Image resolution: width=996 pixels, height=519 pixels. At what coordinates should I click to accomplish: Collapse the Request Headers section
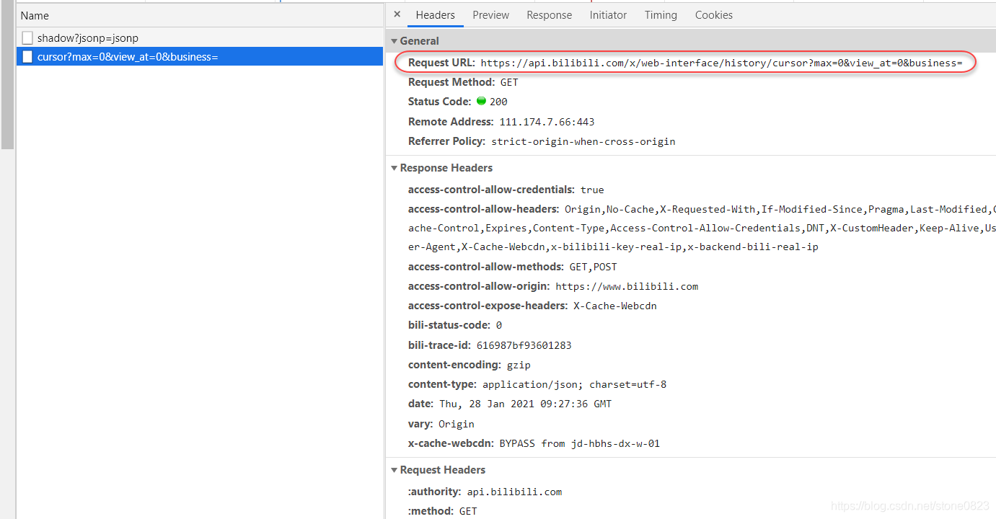[x=395, y=470]
